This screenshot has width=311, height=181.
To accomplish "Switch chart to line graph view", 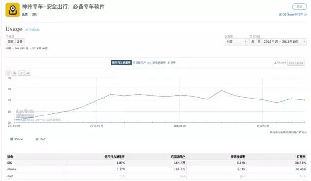I will [x=21, y=73].
